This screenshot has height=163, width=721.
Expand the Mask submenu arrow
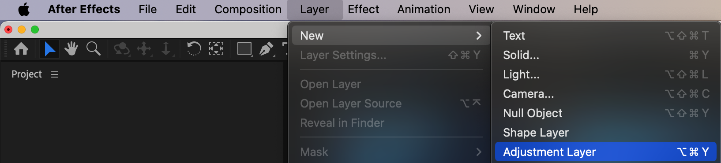coord(479,152)
